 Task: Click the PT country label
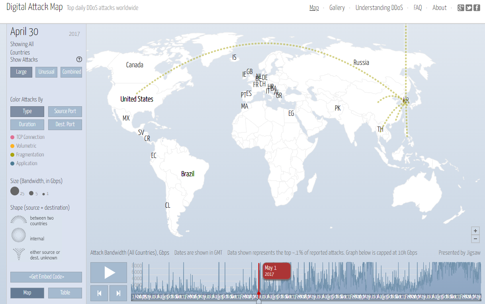click(x=243, y=95)
